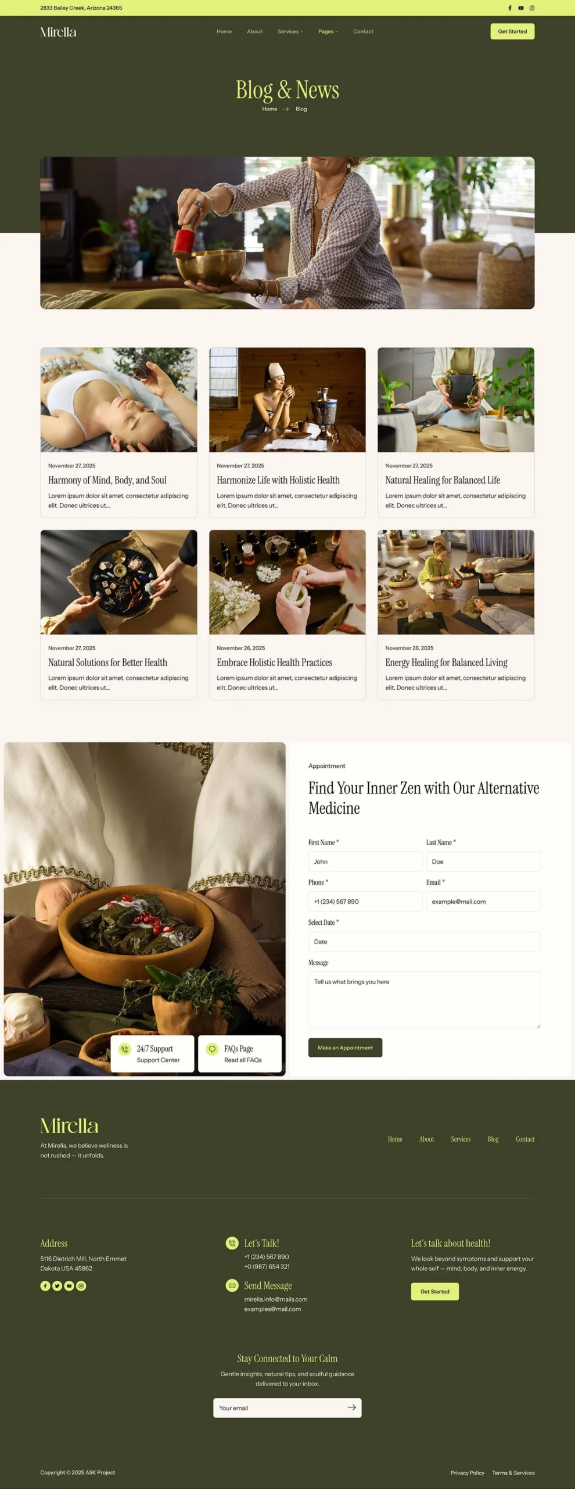Click the Make an Appointment button

coord(345,1047)
